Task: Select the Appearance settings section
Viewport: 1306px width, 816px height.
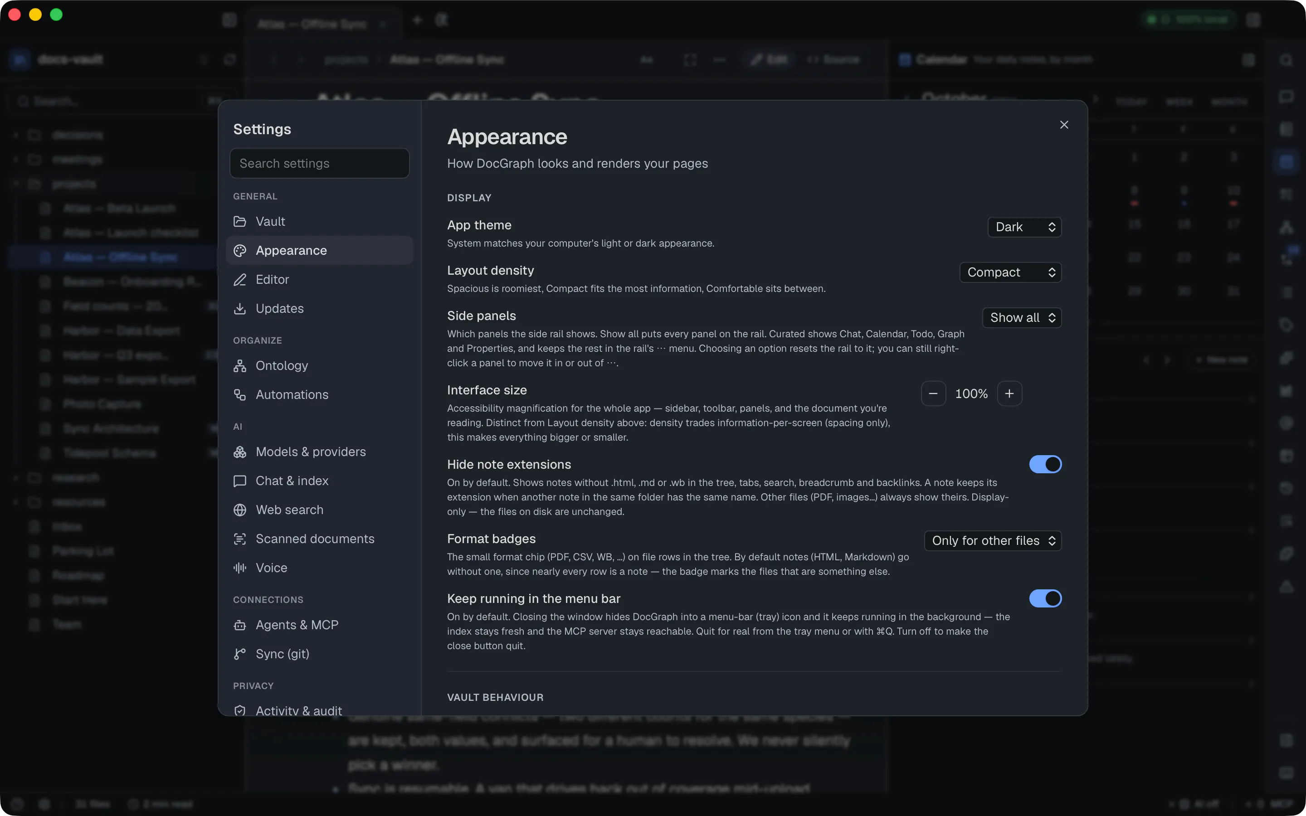Action: 320,250
